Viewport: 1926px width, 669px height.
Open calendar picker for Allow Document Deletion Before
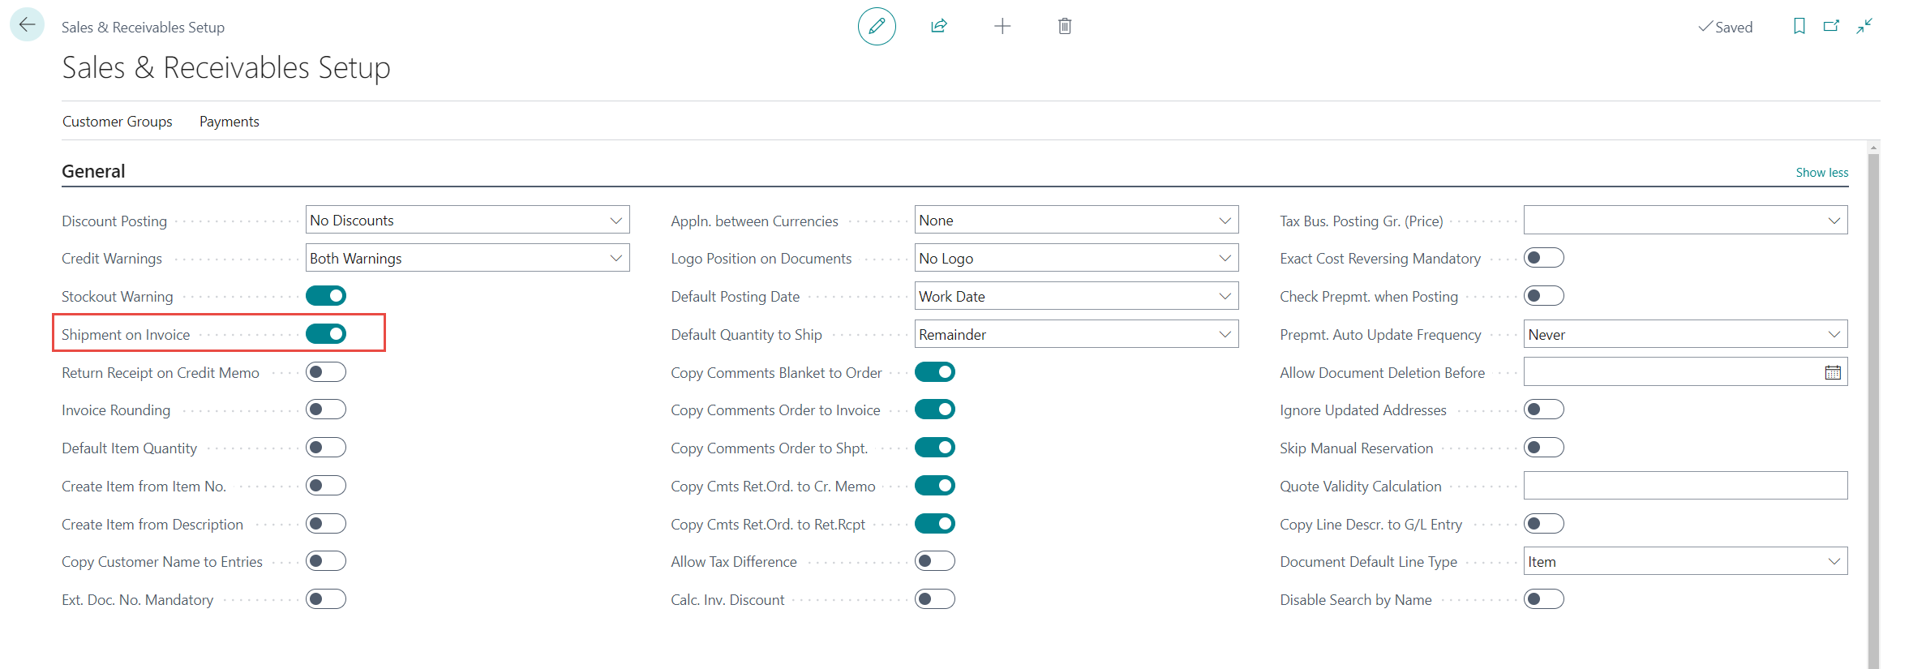(1832, 372)
